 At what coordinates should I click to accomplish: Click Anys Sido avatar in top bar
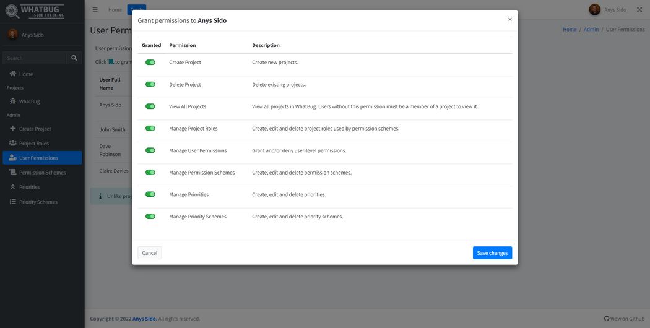click(594, 9)
